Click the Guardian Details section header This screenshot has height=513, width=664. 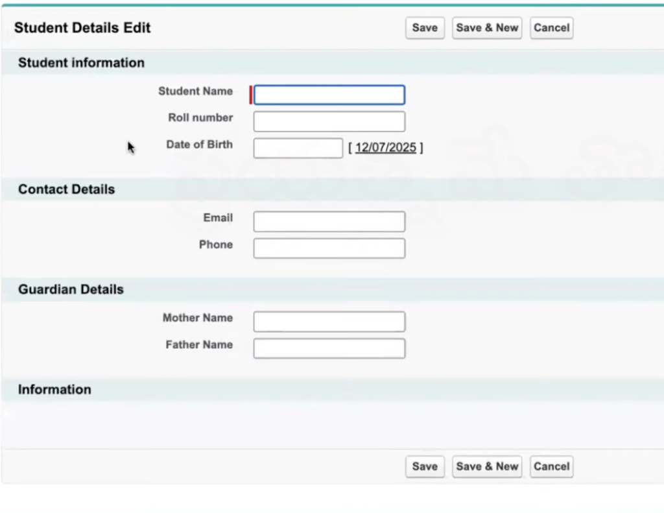click(x=71, y=289)
